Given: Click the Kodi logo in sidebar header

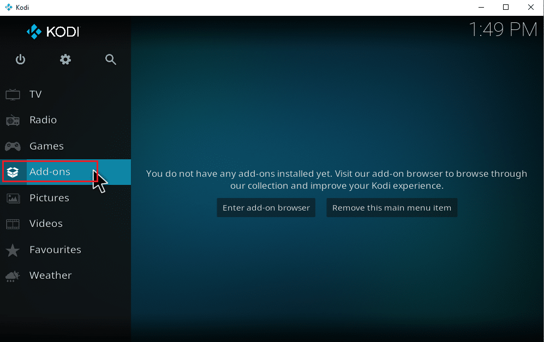Looking at the screenshot, I should point(53,32).
